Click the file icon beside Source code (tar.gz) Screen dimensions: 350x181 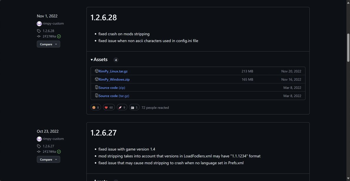pos(97,96)
